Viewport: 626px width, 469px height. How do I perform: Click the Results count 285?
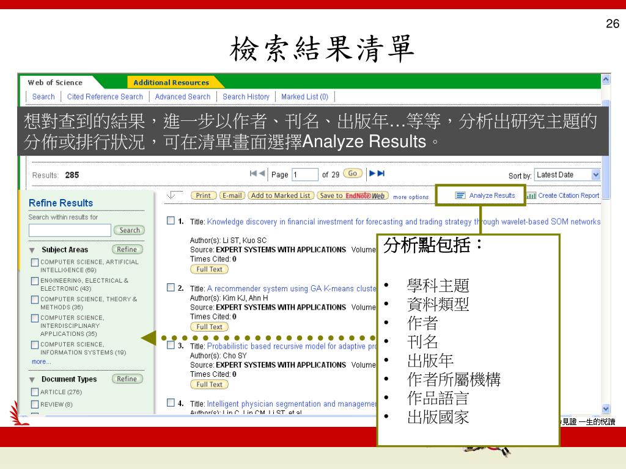[x=72, y=175]
